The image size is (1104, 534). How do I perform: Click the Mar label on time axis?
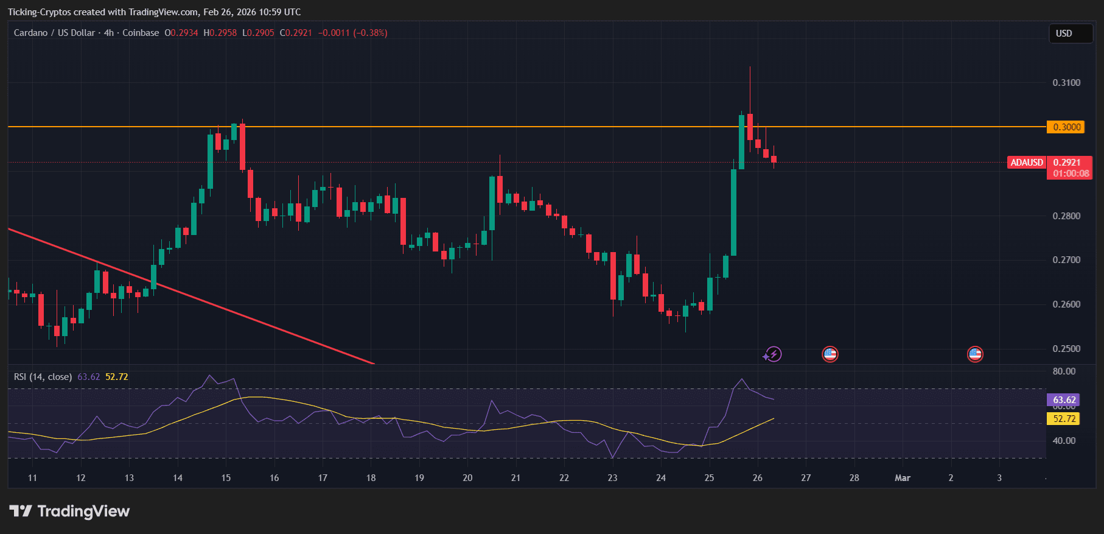pos(902,478)
